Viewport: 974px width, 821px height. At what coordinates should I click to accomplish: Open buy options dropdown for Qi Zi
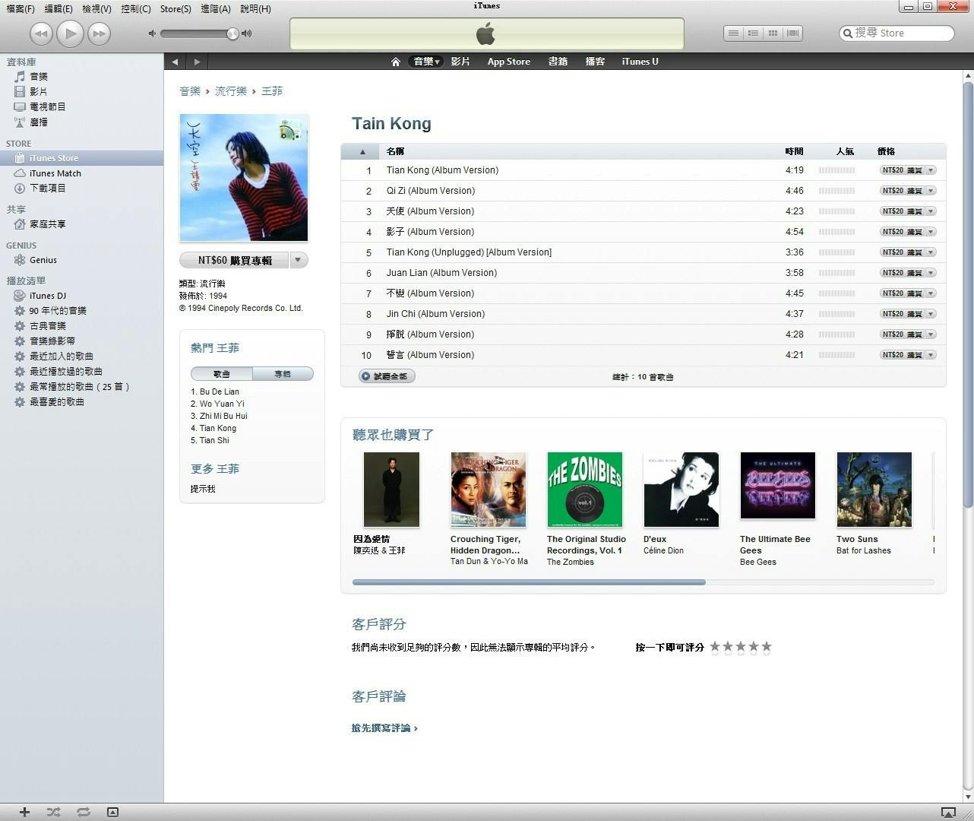click(931, 191)
